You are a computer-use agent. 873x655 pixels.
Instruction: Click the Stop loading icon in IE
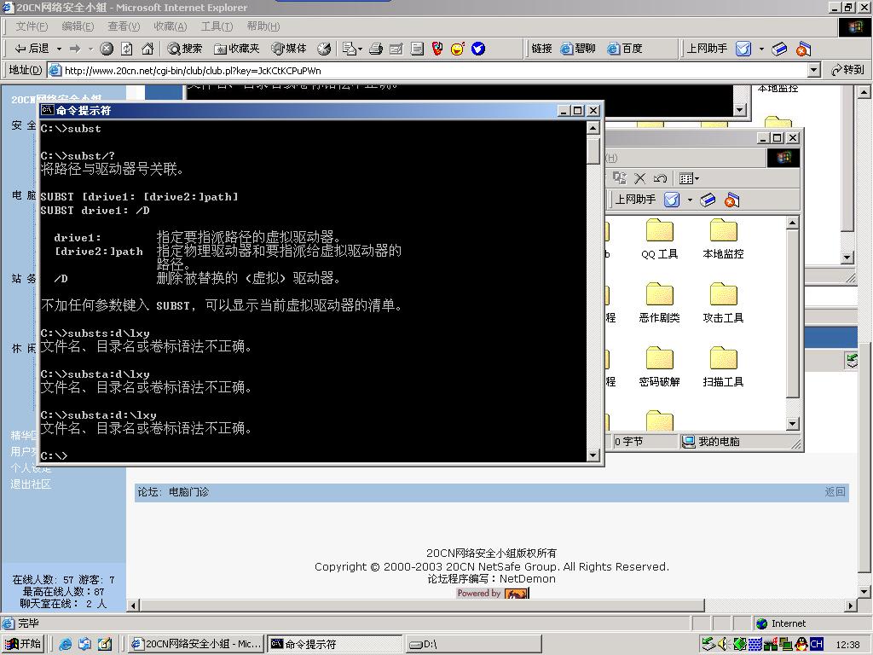click(107, 49)
